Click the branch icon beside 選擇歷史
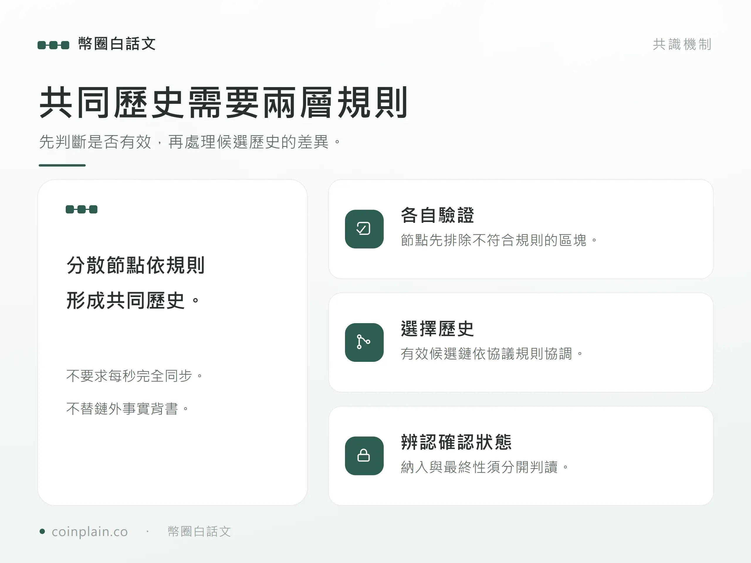 (x=364, y=342)
